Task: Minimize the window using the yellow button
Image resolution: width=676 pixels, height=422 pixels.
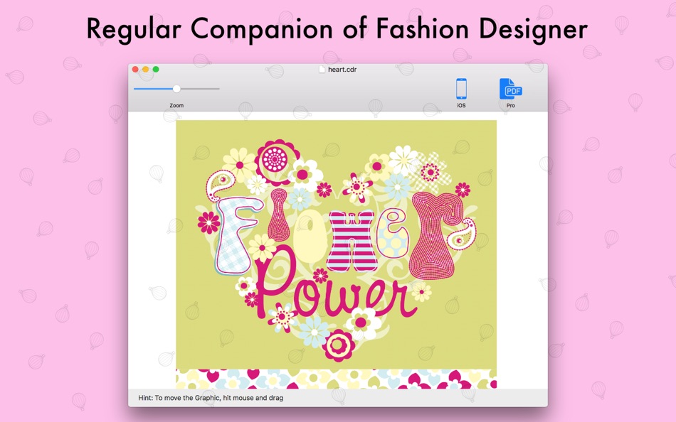Action: (x=146, y=70)
